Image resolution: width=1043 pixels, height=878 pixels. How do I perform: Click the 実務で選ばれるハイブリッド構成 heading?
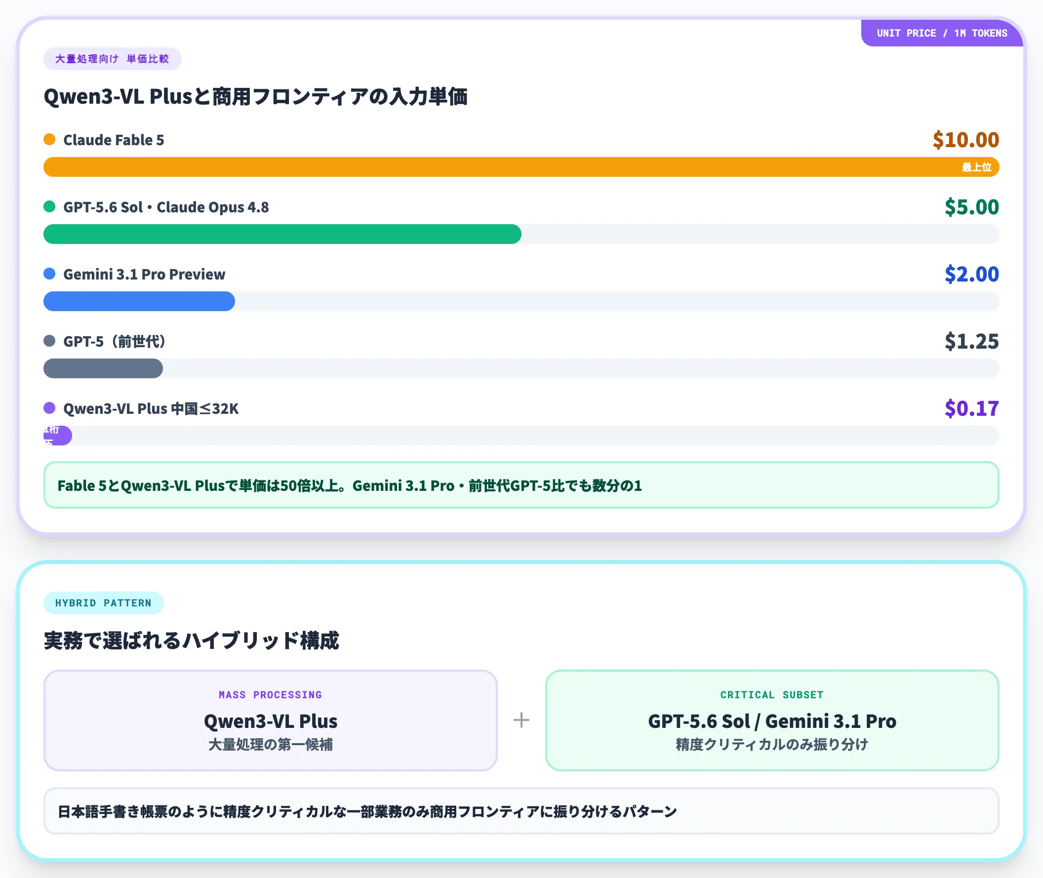click(x=191, y=640)
